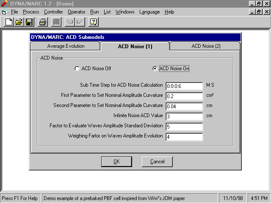Click the 'cm²' unit label
271x203 pixels.
tap(210, 95)
